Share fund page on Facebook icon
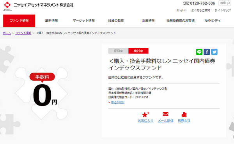The image size is (234, 144). 207,52
